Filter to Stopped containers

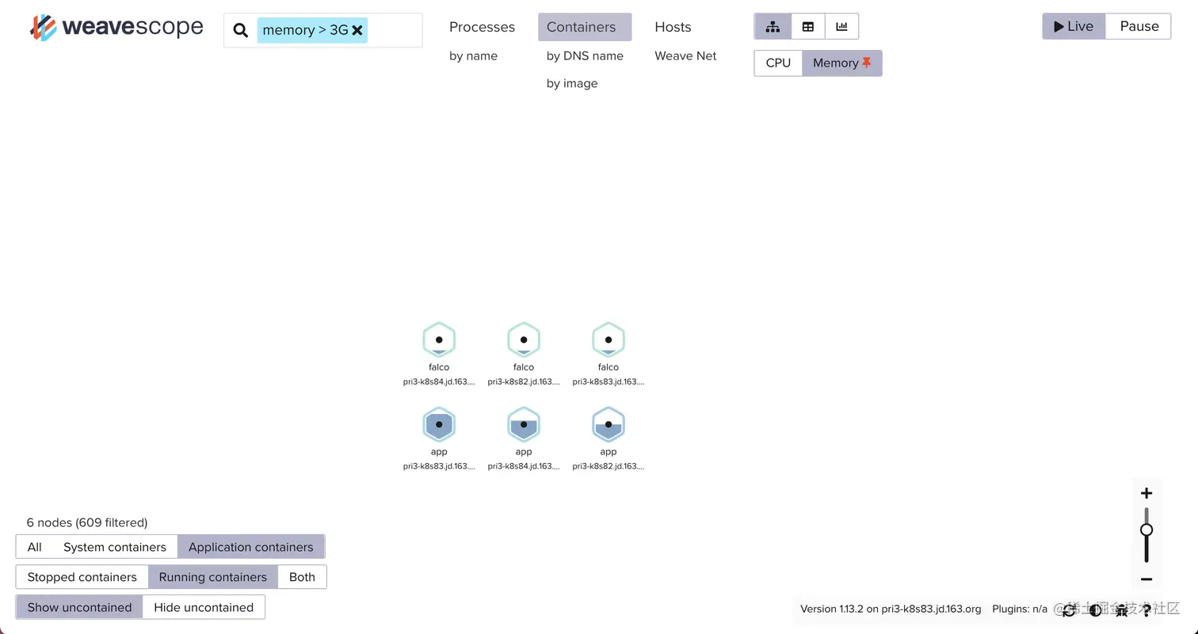point(82,577)
